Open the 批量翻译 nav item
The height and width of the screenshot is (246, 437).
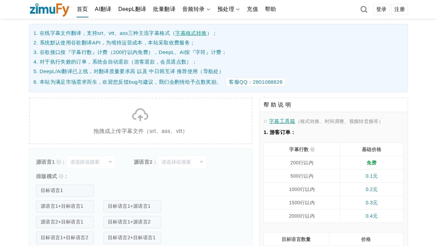point(164,9)
